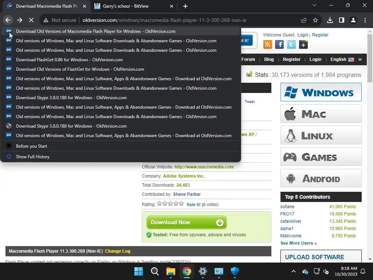This screenshot has width=373, height=280.
Task: Open the tab search chevron
Action: coord(314,5)
